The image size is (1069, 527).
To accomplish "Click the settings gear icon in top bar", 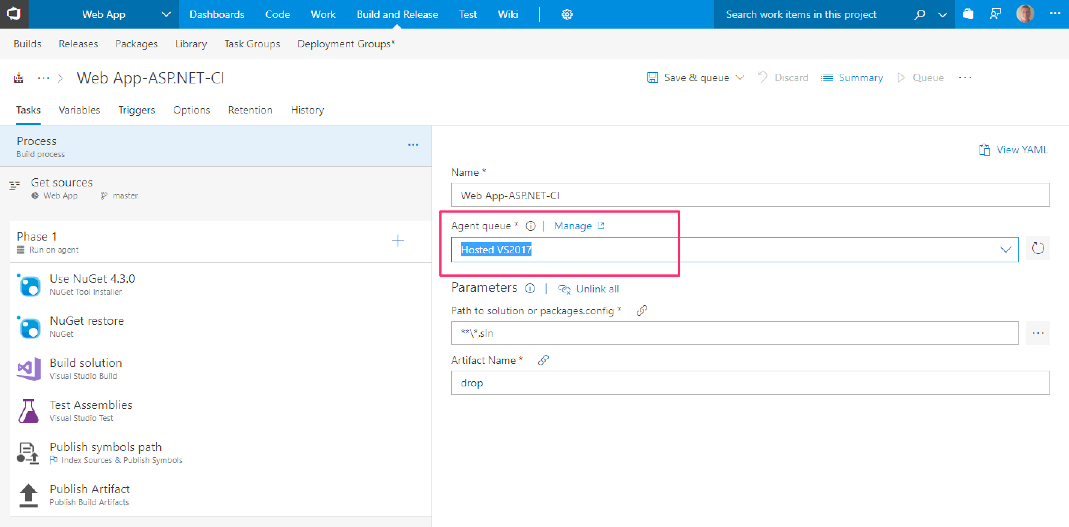I will tap(567, 15).
